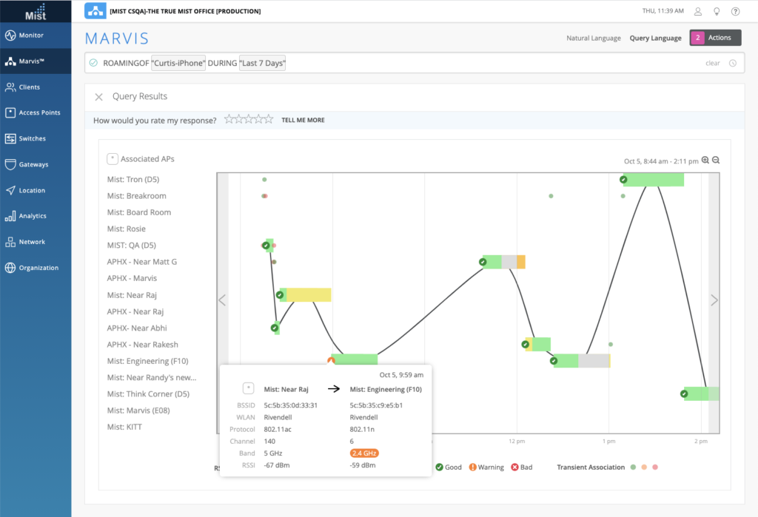This screenshot has width=758, height=517.
Task: Open the 'Last 7 Days' duration selector
Action: pos(263,63)
